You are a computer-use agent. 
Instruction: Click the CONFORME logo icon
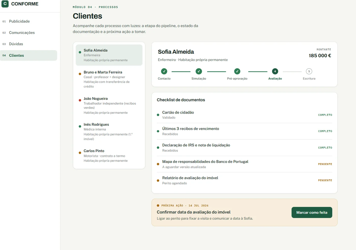click(x=5, y=4)
